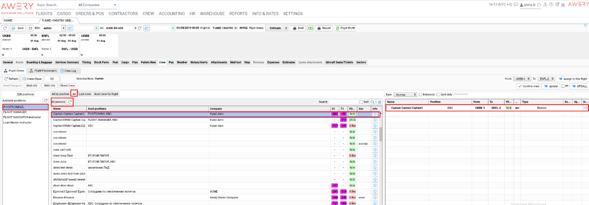
Task: Expand the From UKBB-1 dropdown
Action: 522,79
